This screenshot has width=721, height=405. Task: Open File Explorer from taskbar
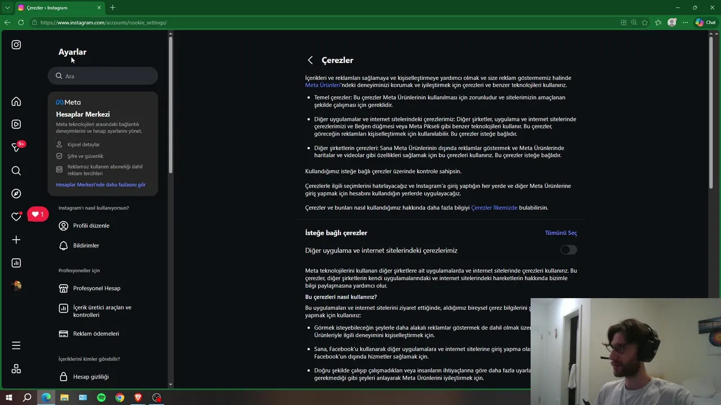(64, 397)
